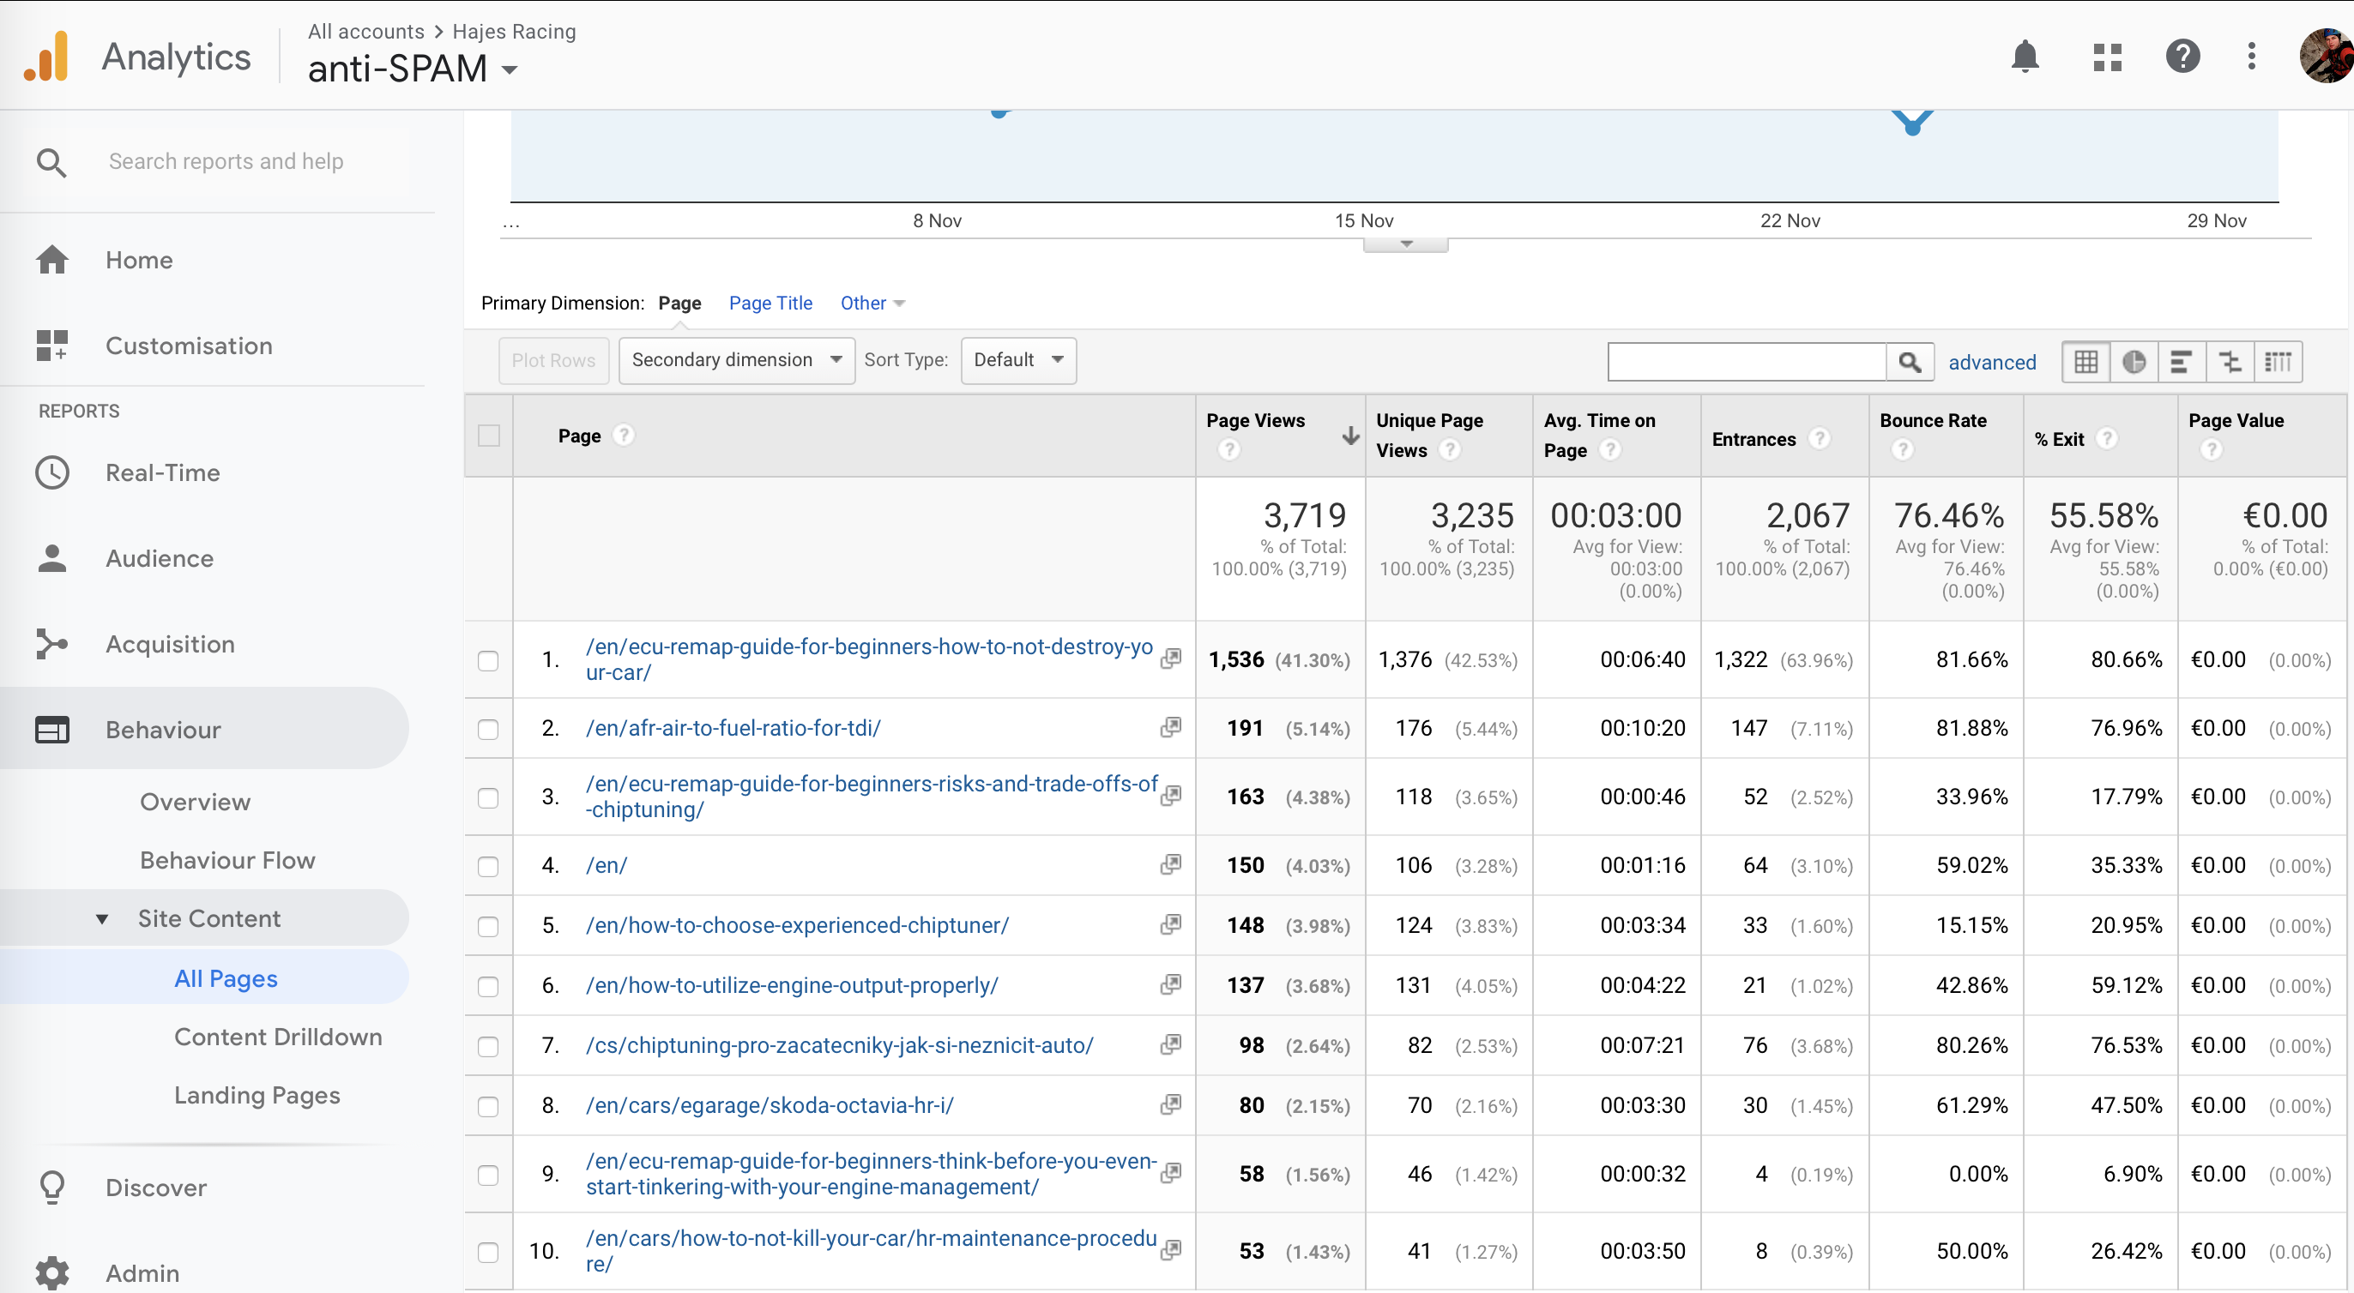Tick the select-all checkbox in table header
This screenshot has height=1293, width=2354.
[x=488, y=436]
